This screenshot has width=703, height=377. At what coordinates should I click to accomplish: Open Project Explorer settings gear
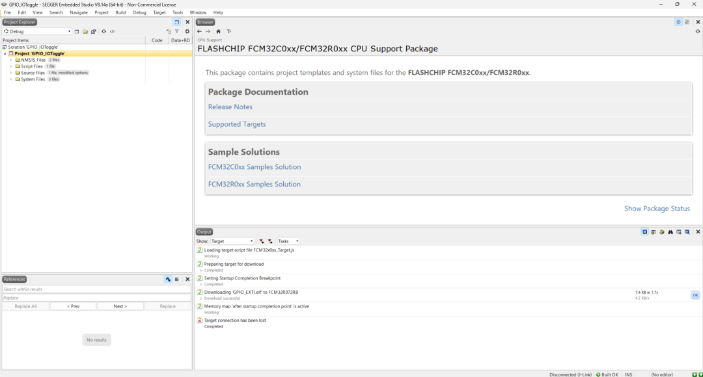187,31
